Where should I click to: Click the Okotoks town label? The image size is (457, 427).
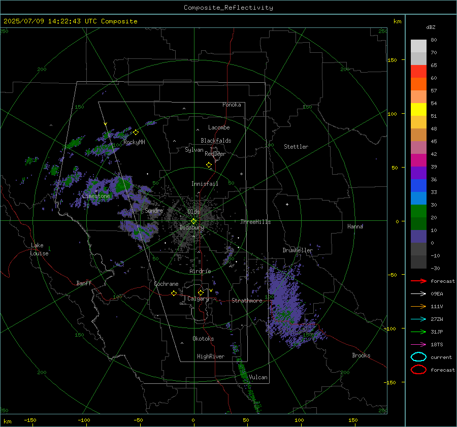[203, 338]
